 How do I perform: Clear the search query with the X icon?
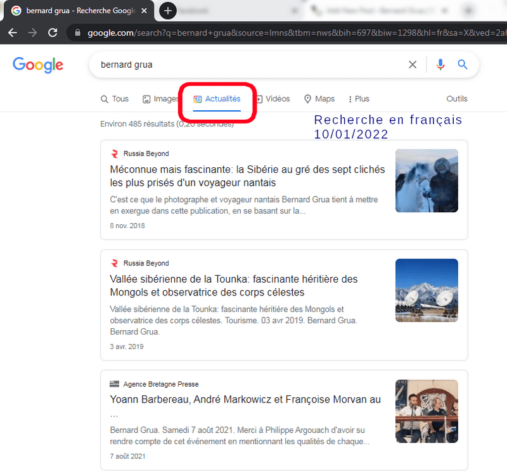click(x=413, y=65)
